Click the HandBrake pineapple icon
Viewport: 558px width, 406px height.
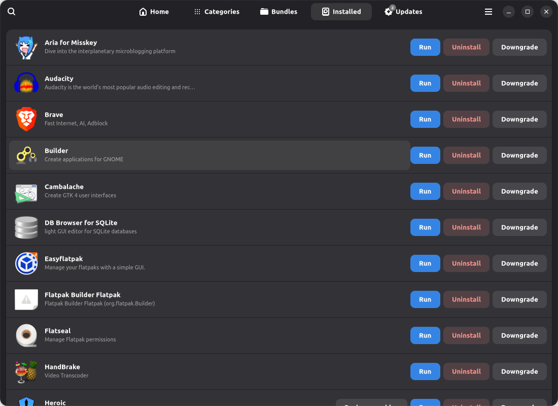[26, 371]
